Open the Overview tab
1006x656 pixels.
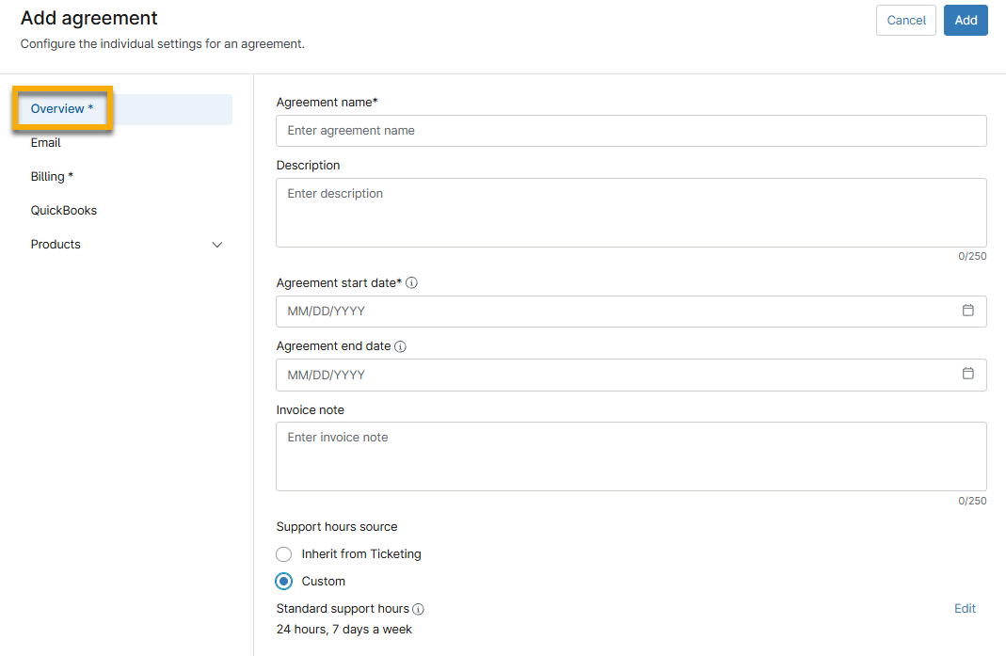[x=62, y=109]
